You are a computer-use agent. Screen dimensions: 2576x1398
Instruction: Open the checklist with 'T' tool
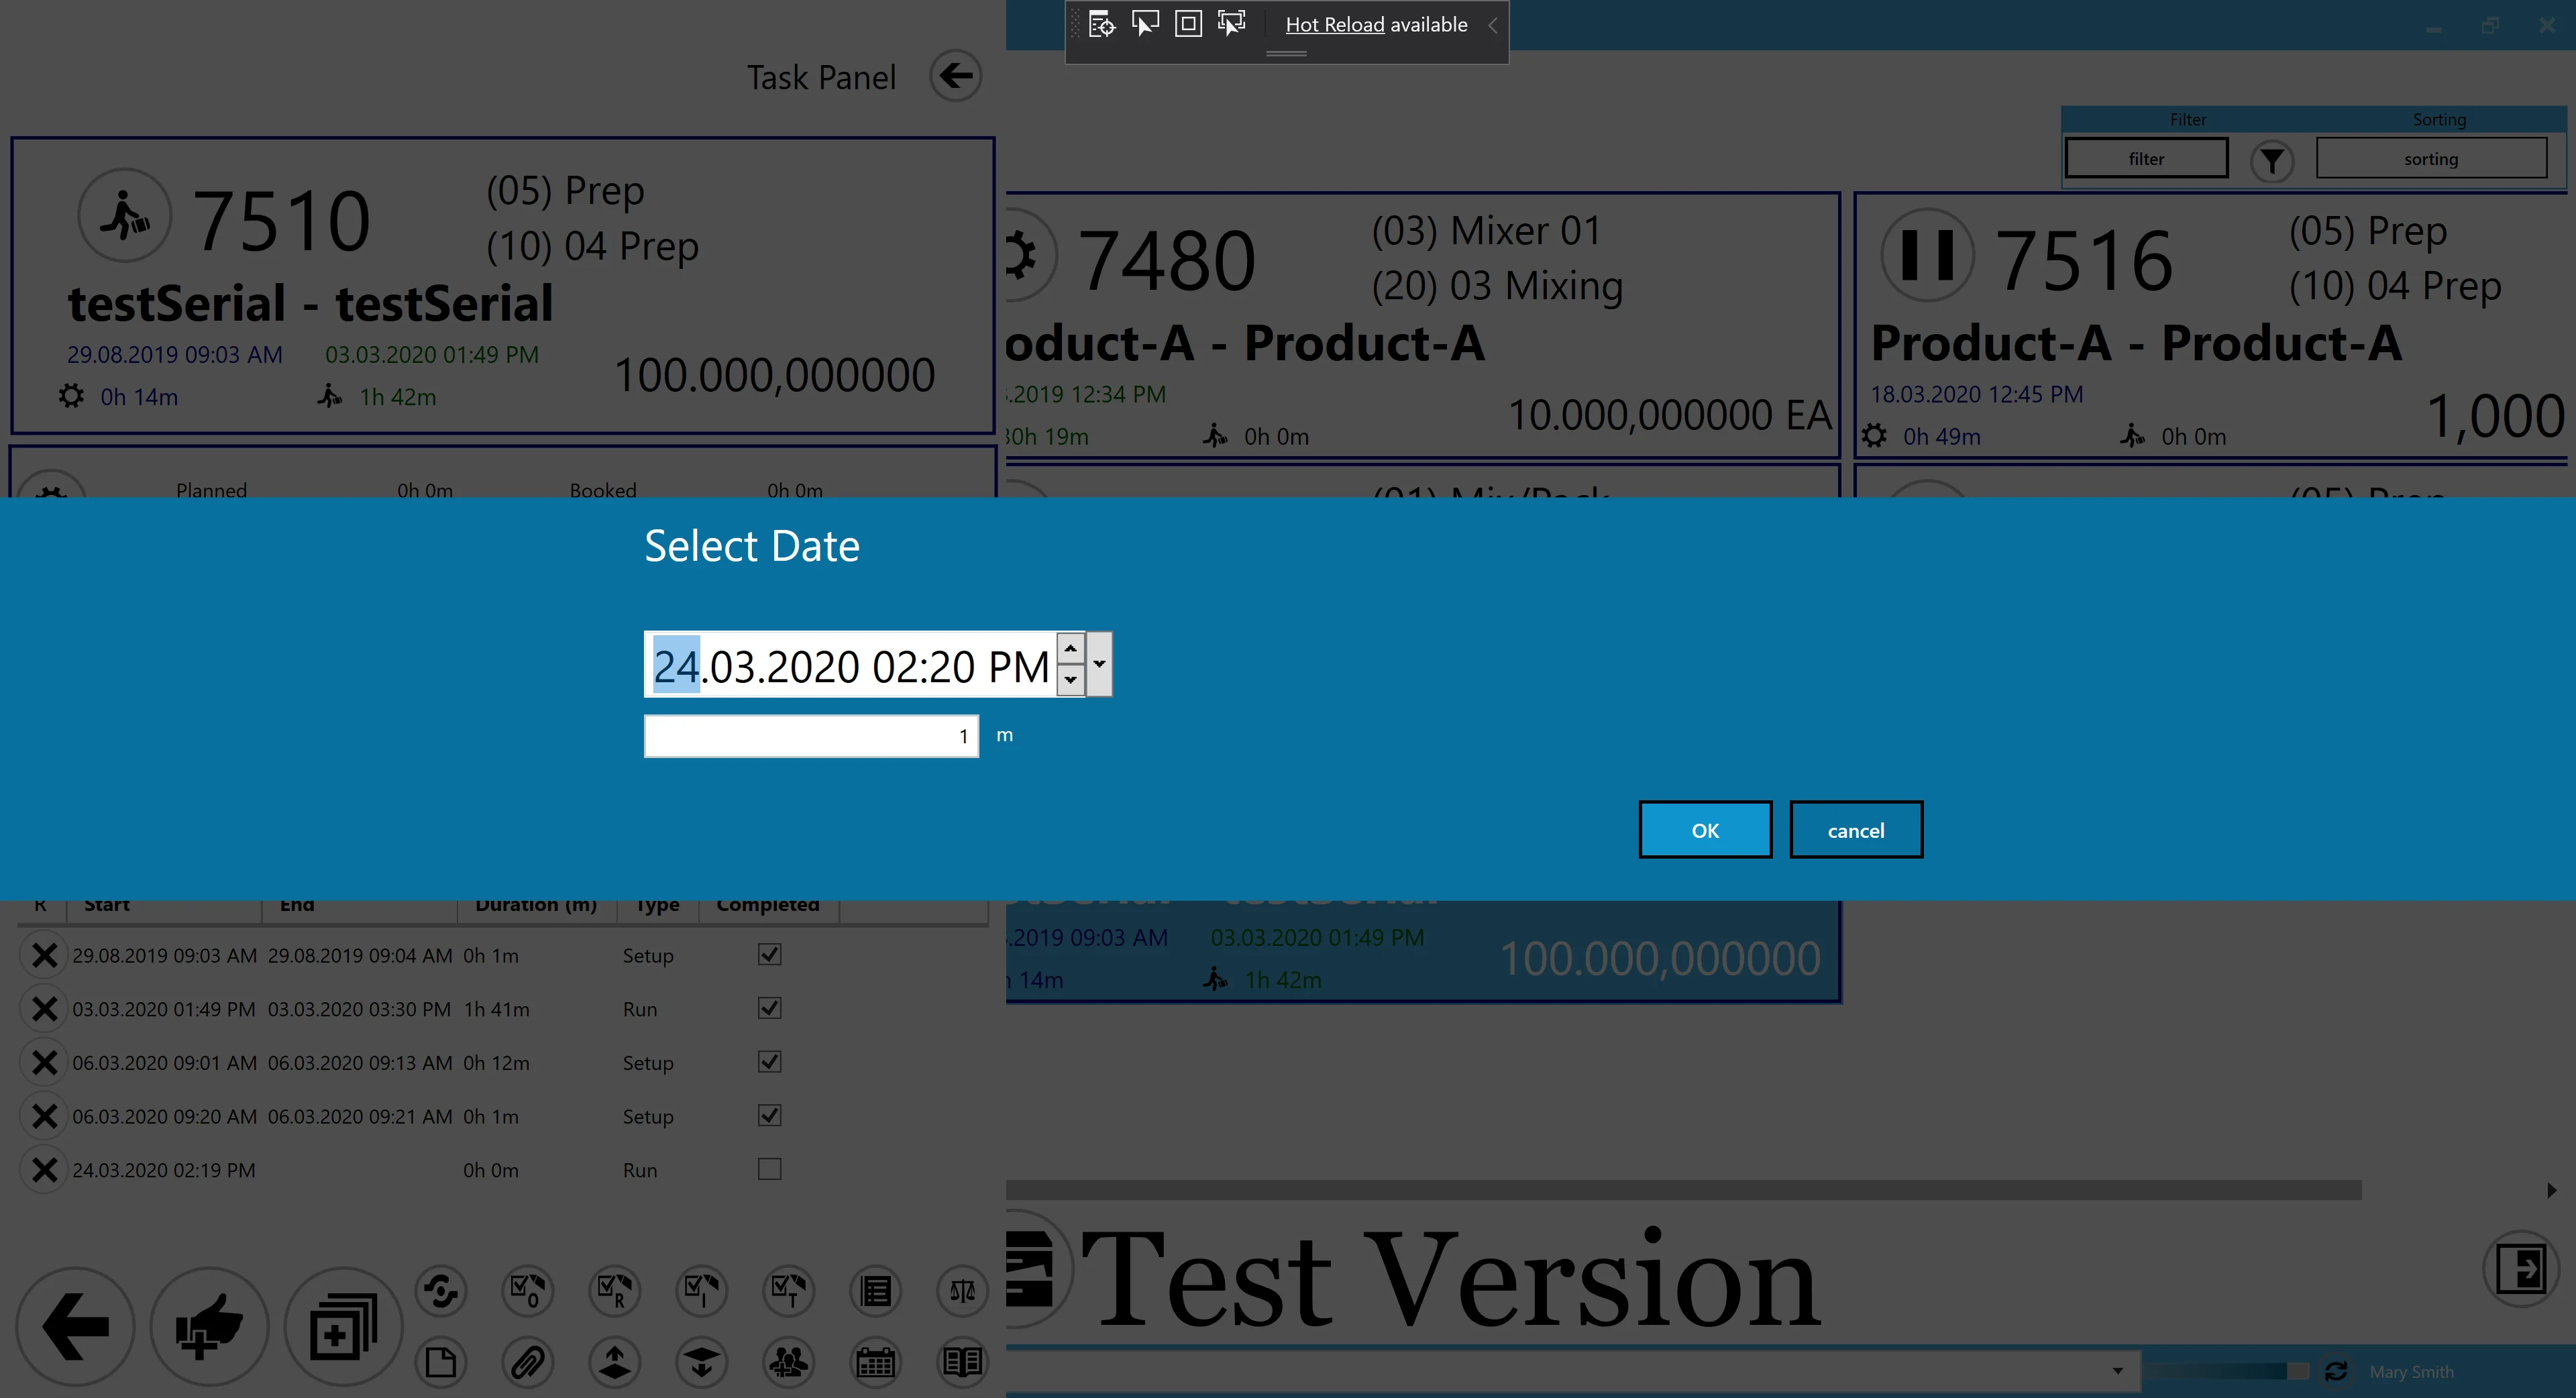click(x=787, y=1290)
